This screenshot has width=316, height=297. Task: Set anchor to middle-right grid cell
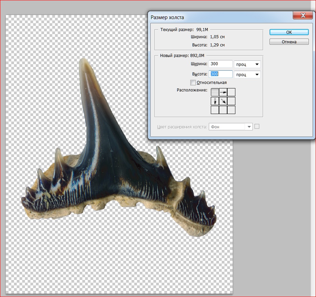[x=231, y=101]
